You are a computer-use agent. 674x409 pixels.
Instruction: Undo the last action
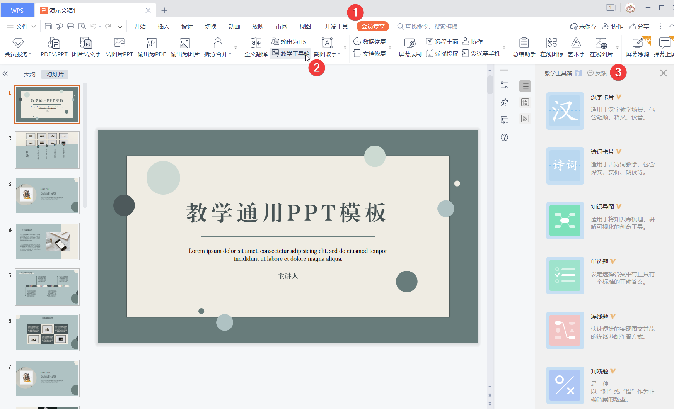(x=93, y=26)
